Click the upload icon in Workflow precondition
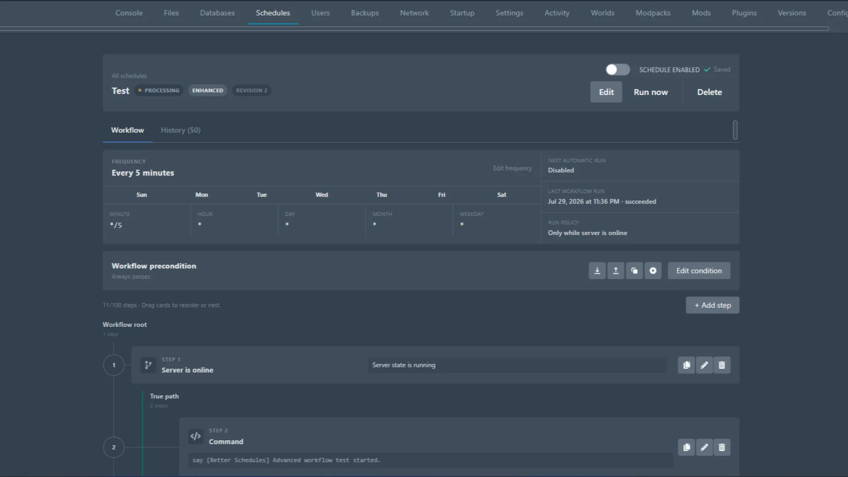 (616, 271)
